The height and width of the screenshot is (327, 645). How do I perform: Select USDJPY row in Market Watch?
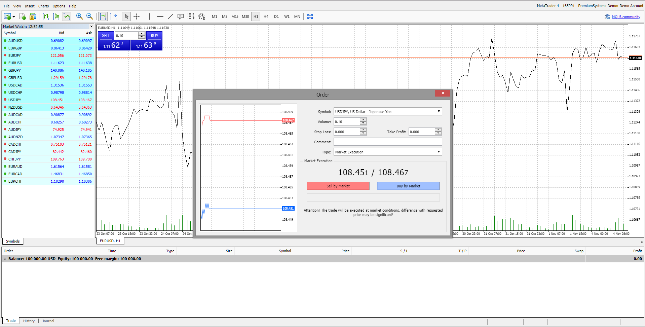48,100
